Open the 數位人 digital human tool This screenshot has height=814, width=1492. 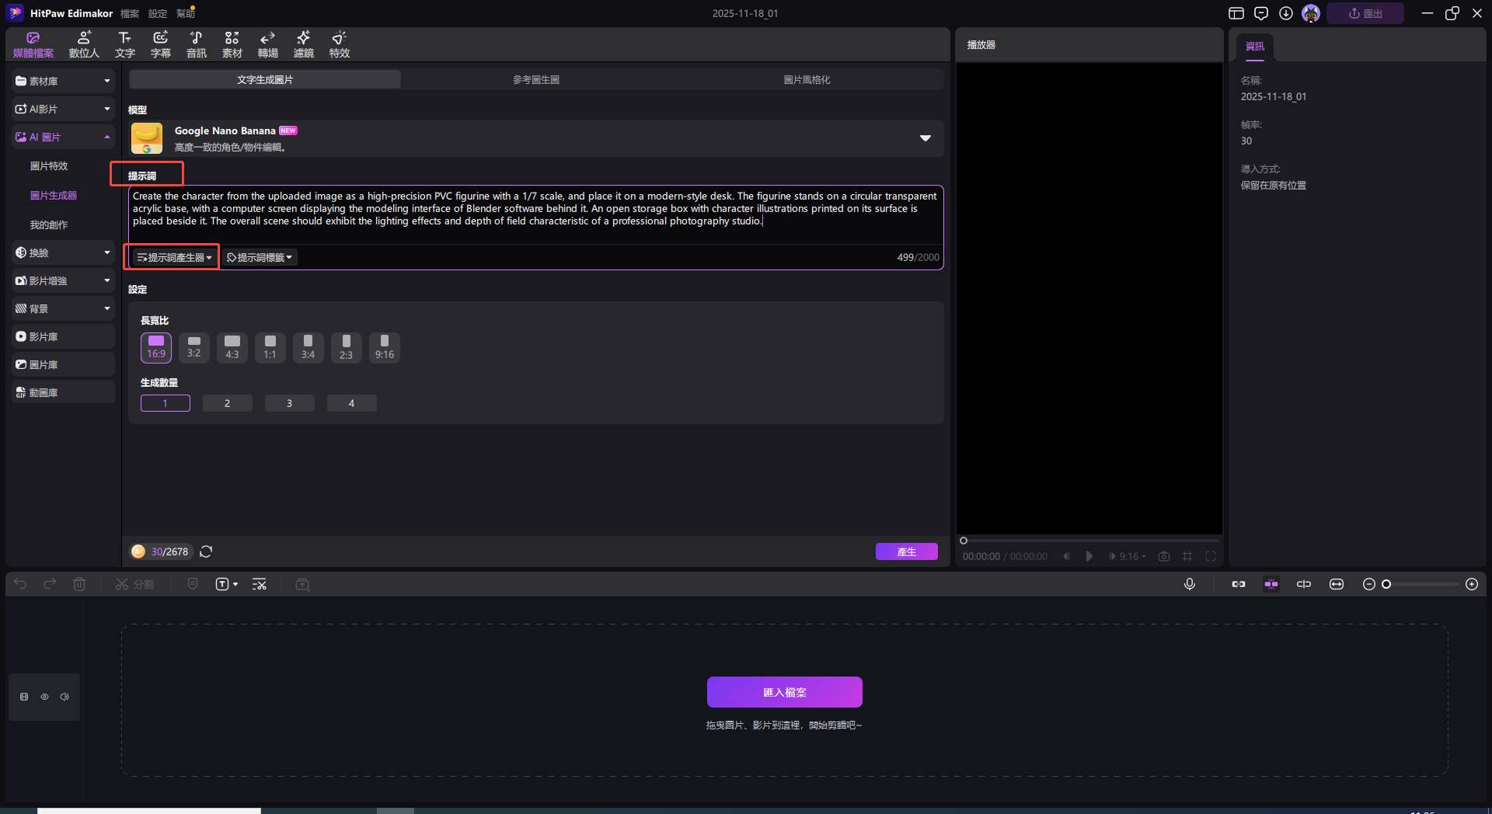coord(84,44)
